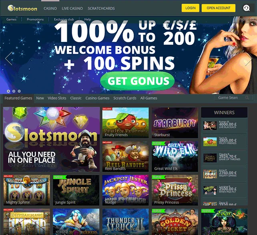Click the game search magnifier icon
The width and height of the screenshot is (257, 235).
pyautogui.click(x=247, y=98)
